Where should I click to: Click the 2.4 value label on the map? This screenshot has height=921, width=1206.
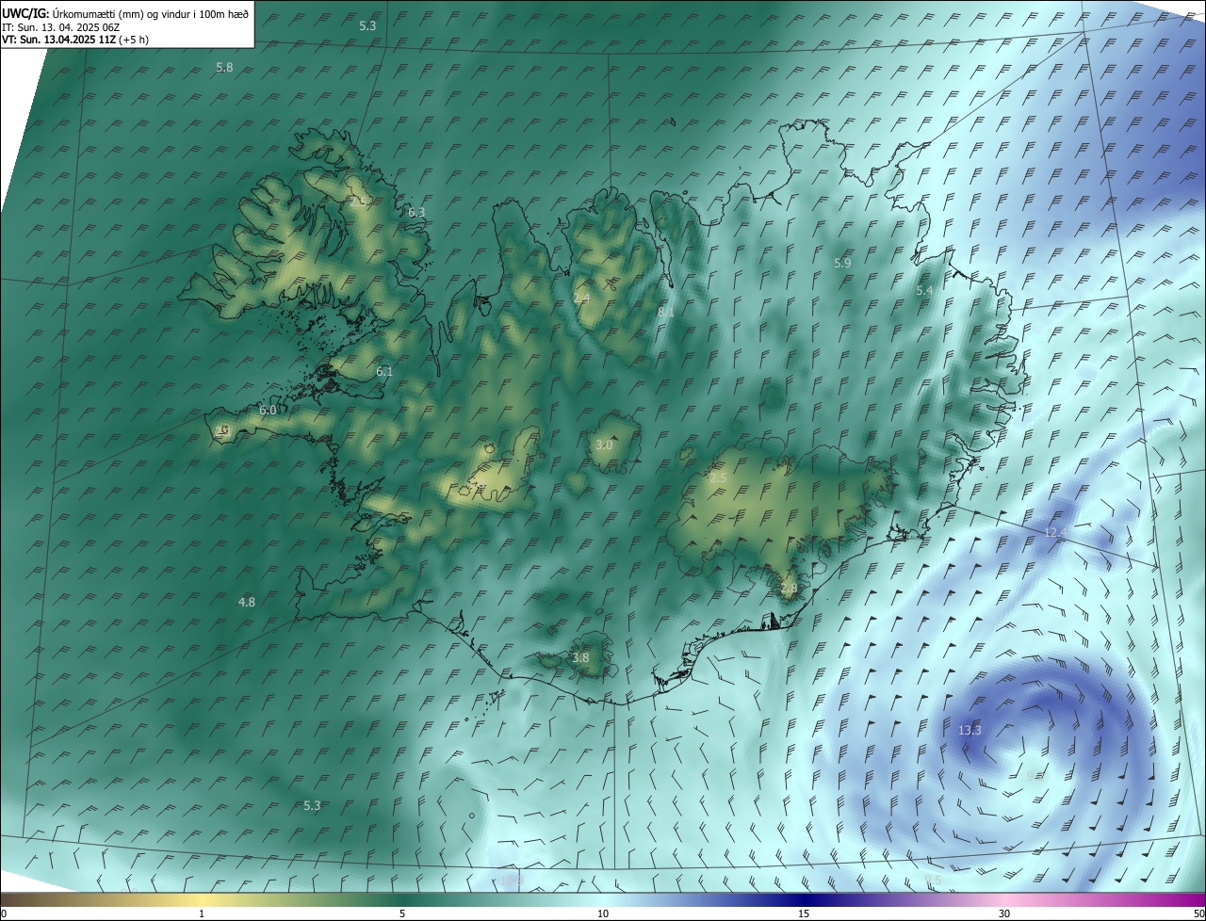click(x=581, y=298)
